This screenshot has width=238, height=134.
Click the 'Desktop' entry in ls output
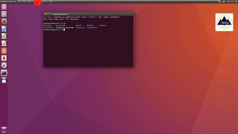coord(47,25)
